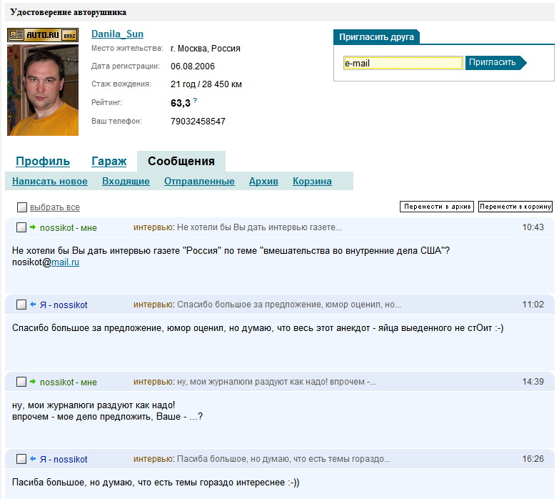
Task: Click blue arrow icon on 16:26 message
Action: (x=33, y=459)
